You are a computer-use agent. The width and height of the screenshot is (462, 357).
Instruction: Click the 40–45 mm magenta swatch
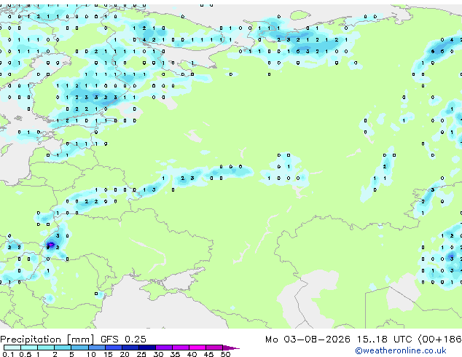(197, 348)
